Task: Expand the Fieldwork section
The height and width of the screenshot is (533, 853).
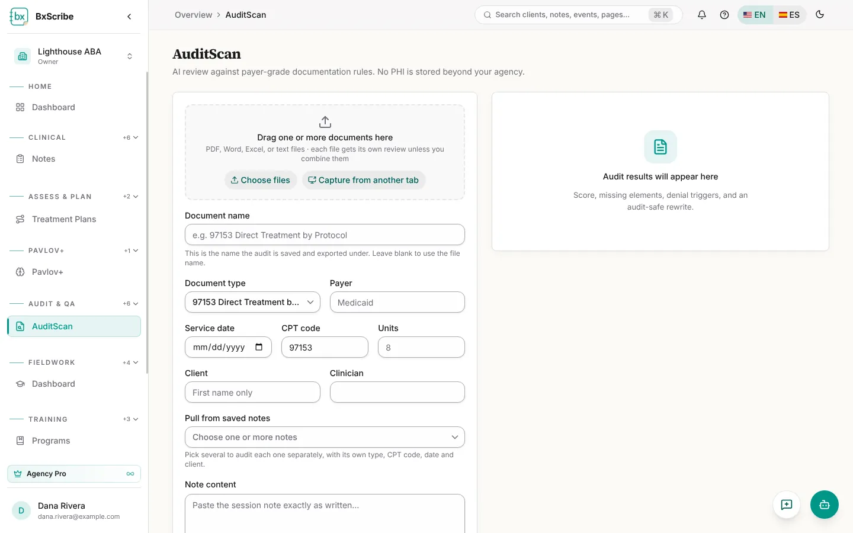Action: [x=131, y=362]
